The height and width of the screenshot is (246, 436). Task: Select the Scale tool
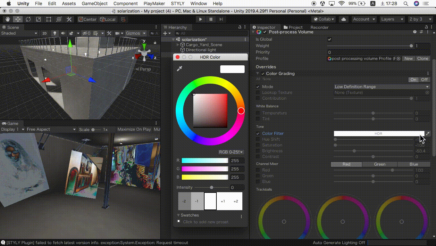tap(38, 19)
